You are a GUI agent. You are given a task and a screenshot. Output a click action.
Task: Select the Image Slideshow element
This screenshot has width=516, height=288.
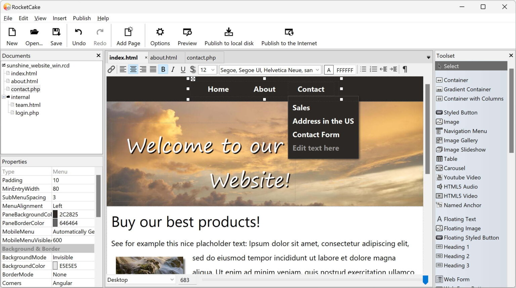[x=464, y=149]
